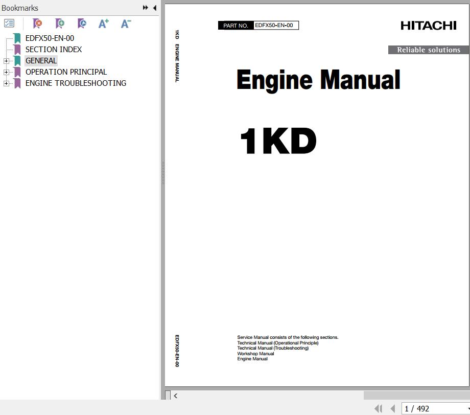
Task: Click the Reliable solutions banner
Action: pyautogui.click(x=429, y=50)
